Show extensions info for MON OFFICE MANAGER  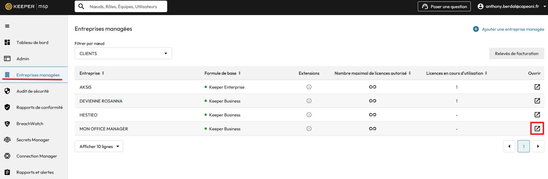[309, 129]
